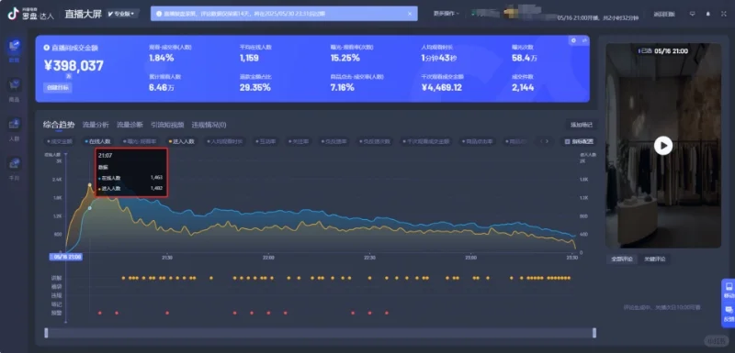Screen dimensions: 735x353
Task: Open the settings gear on metrics card
Action: click(x=573, y=40)
